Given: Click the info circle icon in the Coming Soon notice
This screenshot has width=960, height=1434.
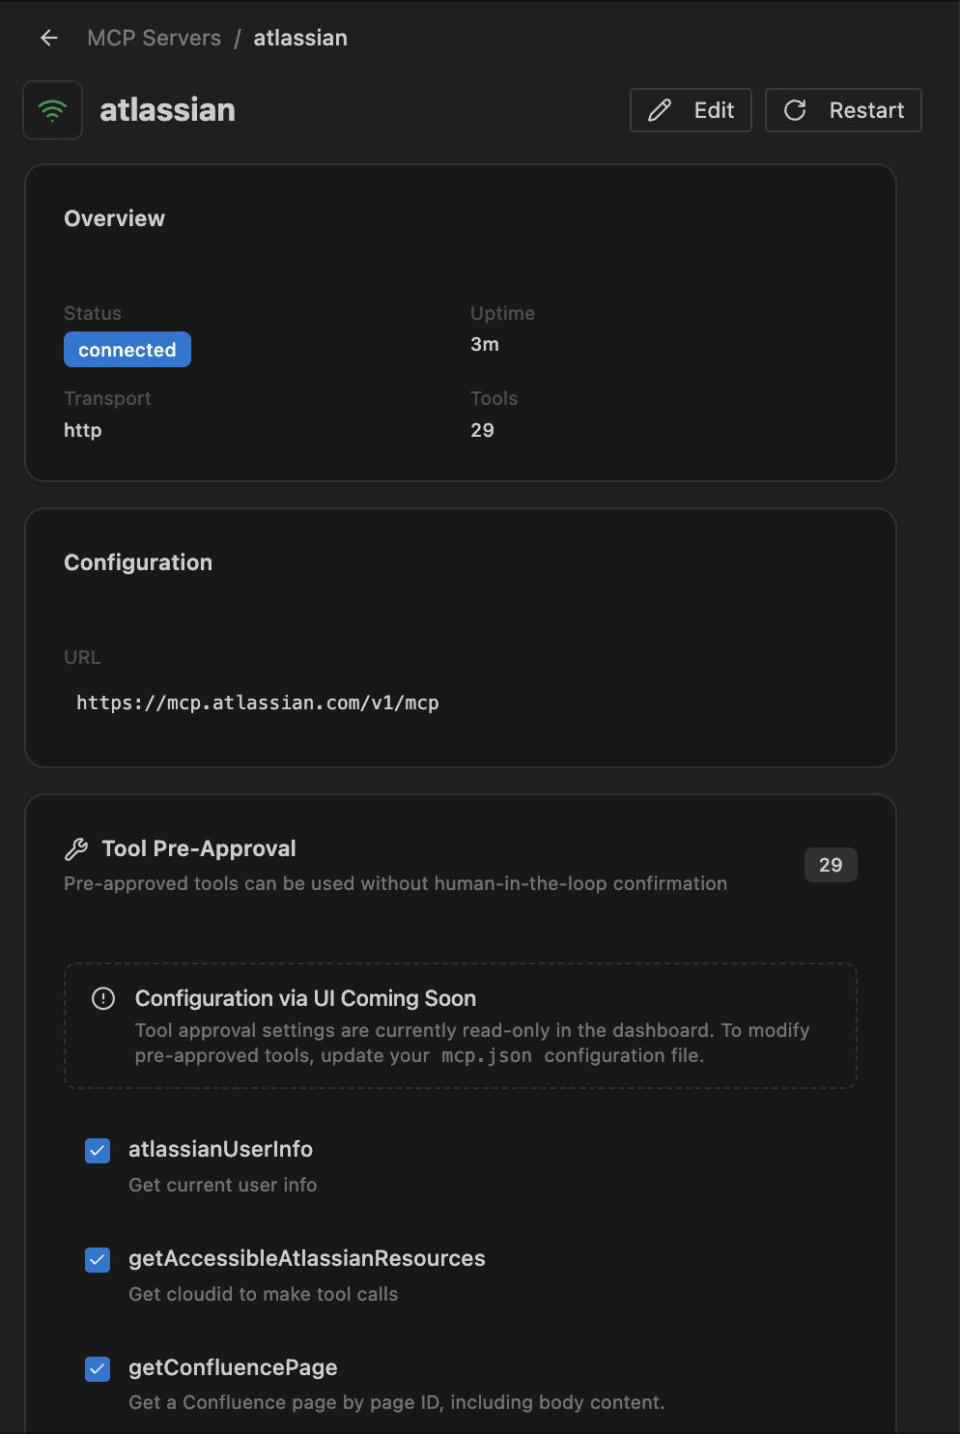Looking at the screenshot, I should [x=103, y=999].
